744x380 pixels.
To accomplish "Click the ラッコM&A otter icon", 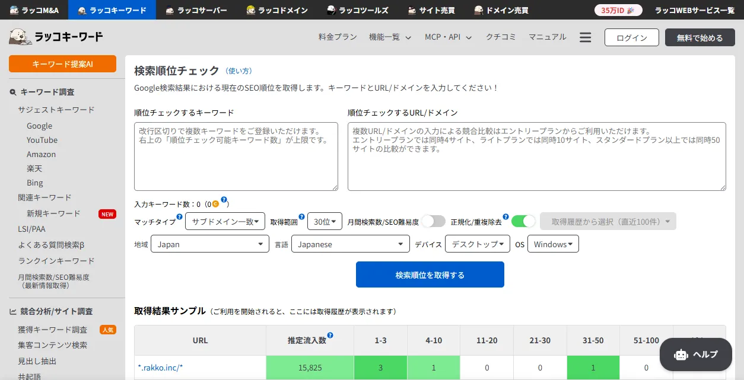I will tap(14, 10).
